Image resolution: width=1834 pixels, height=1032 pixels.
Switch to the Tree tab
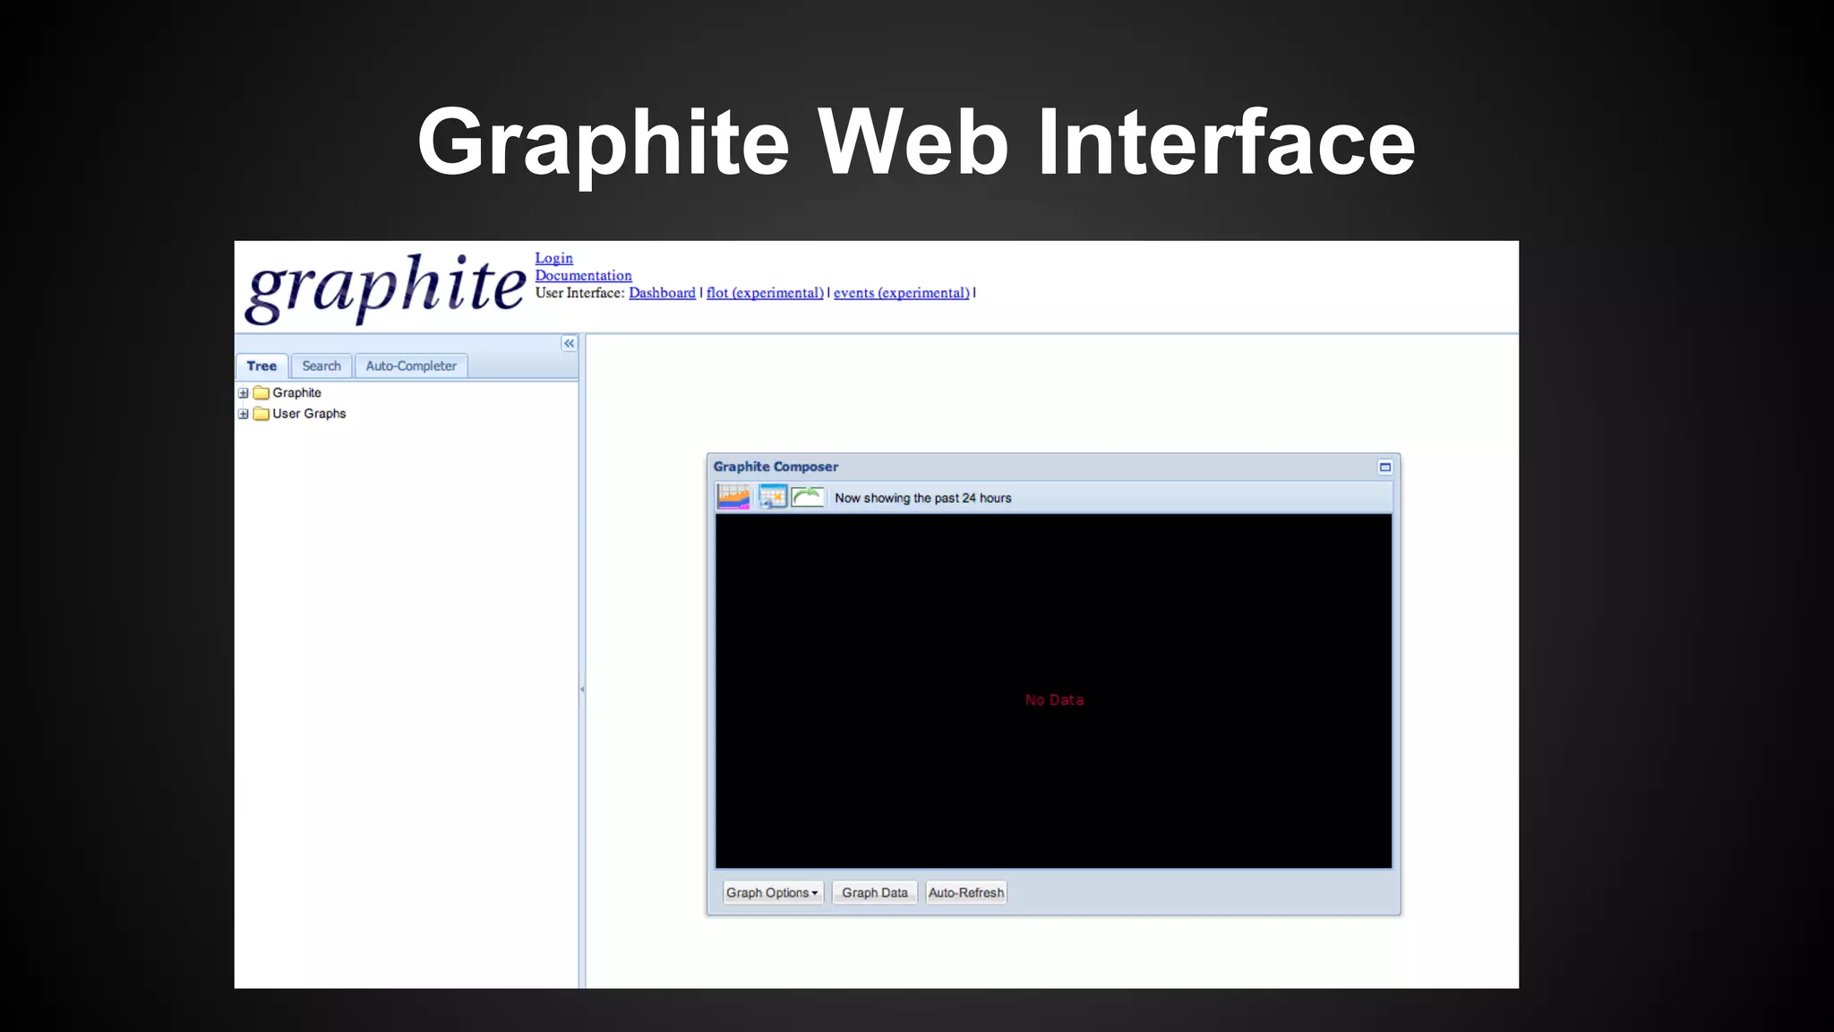tap(261, 365)
